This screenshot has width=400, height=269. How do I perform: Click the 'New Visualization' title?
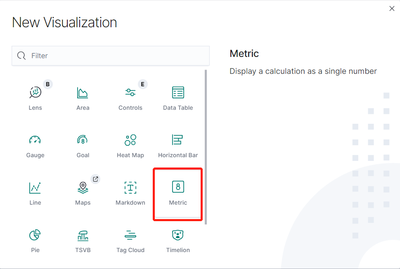click(x=64, y=22)
